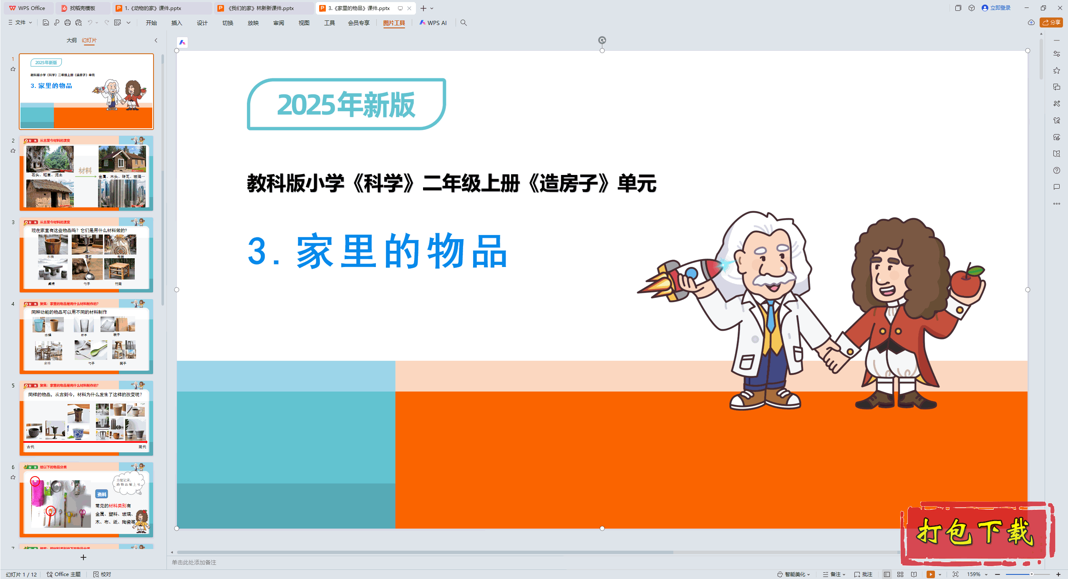Click the Print Preview icon
The image size is (1068, 579).
click(x=79, y=23)
